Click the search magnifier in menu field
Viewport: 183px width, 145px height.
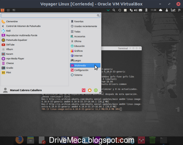click(x=98, y=15)
